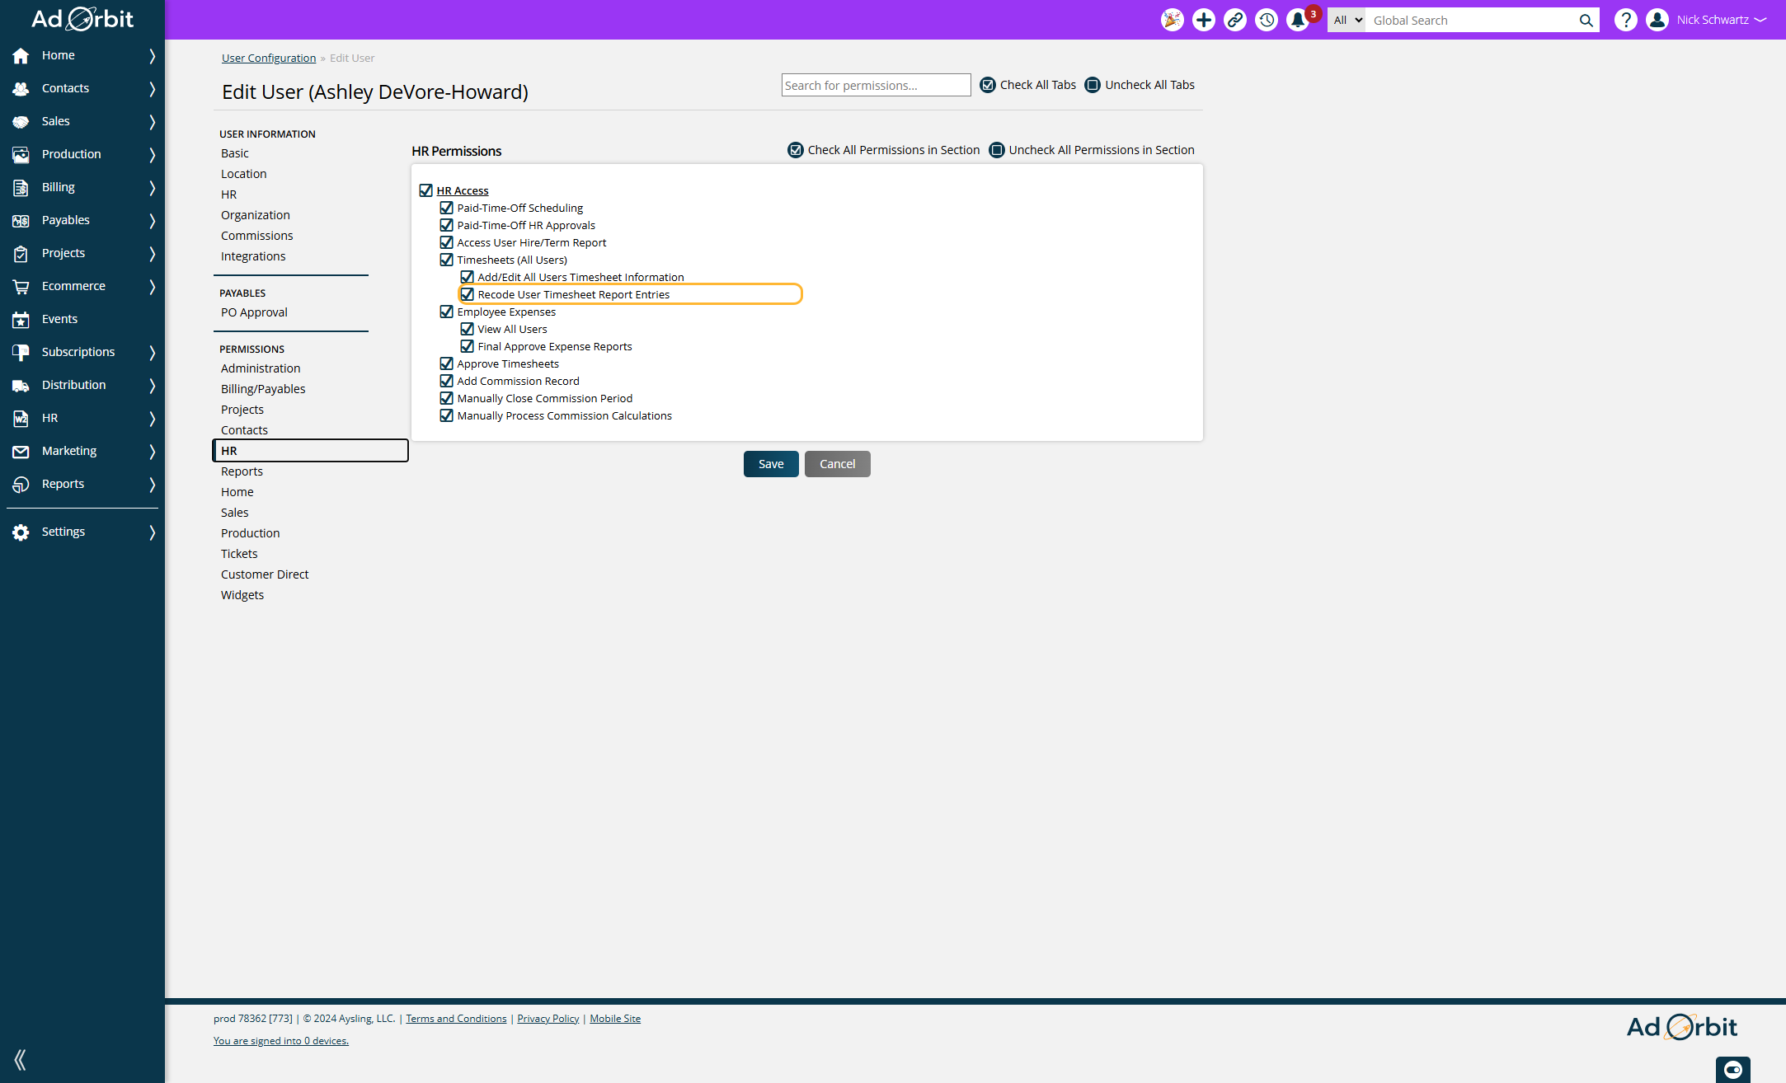Uncheck Add/Edit All Users Timesheet Information
This screenshot has width=1786, height=1083.
(x=467, y=277)
